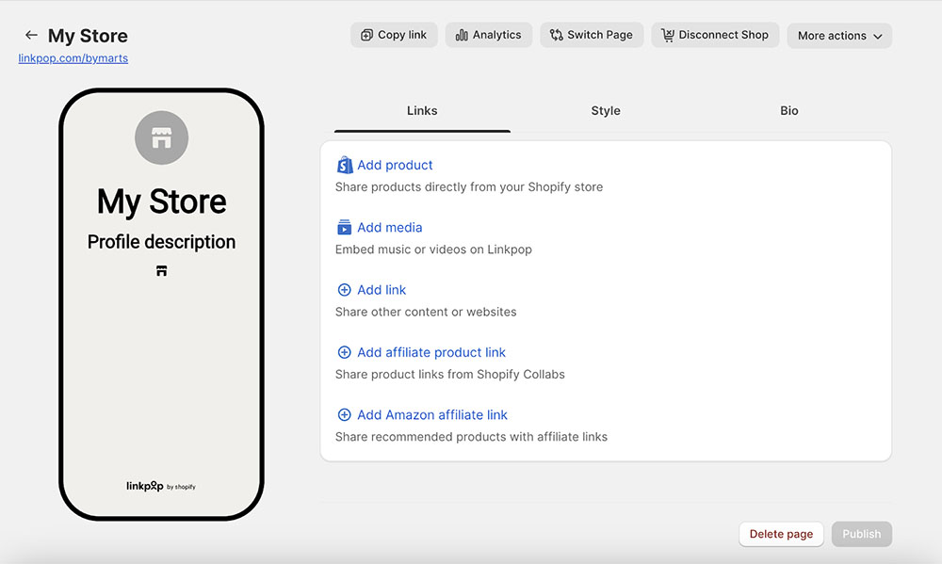Click the Delete page button
Screen dimensions: 942x564
(x=781, y=534)
